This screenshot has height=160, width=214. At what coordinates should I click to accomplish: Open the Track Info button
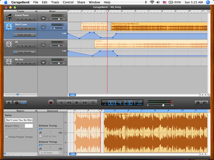pyautogui.click(x=198, y=103)
